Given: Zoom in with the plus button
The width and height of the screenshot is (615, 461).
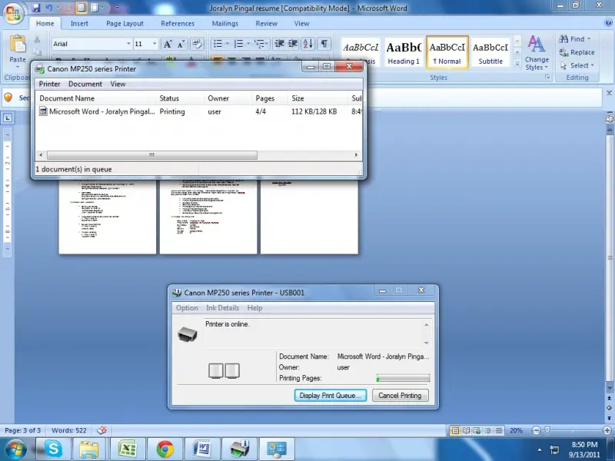Looking at the screenshot, I should click(607, 430).
